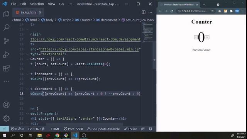Screen dimensions: 247x139
Task: Click the Split Editor icon
Action: pos(144,12)
